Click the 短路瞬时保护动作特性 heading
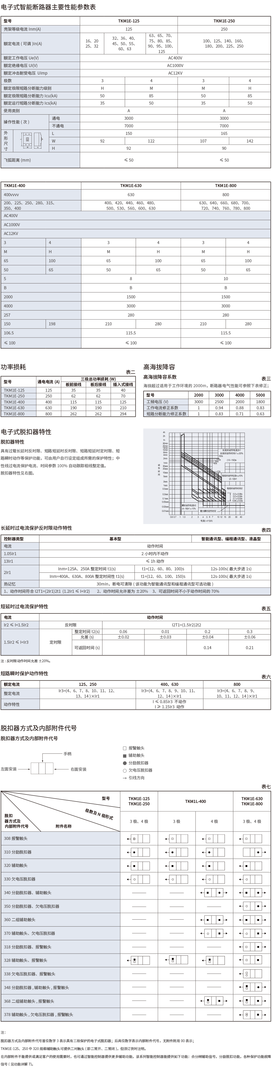 pos(24,673)
